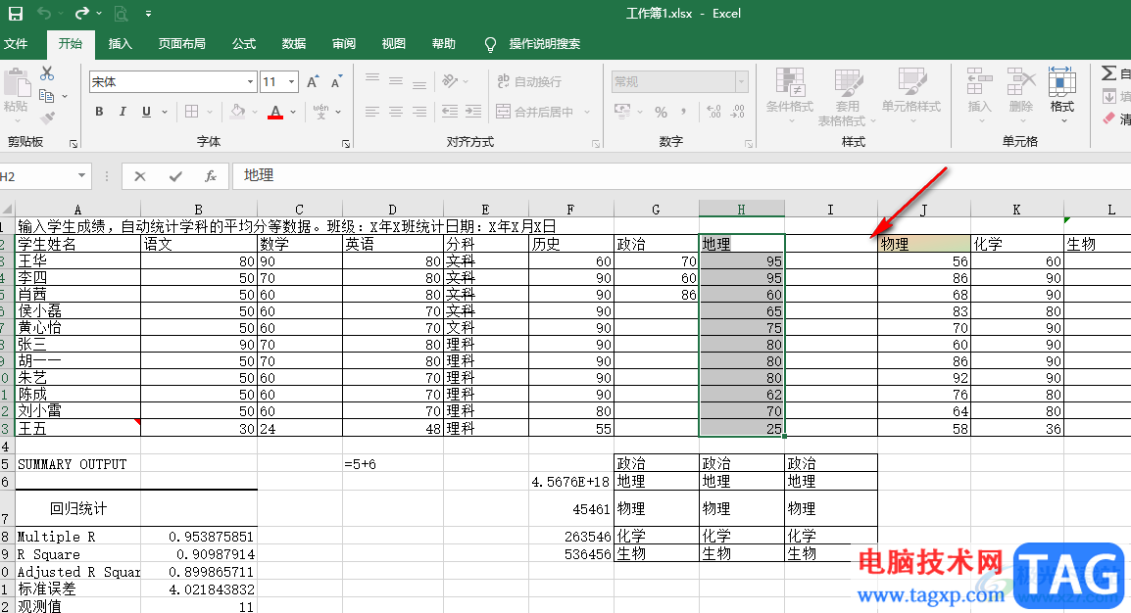Switch to the 插入 (Insert) tab
1131x613 pixels.
click(121, 44)
